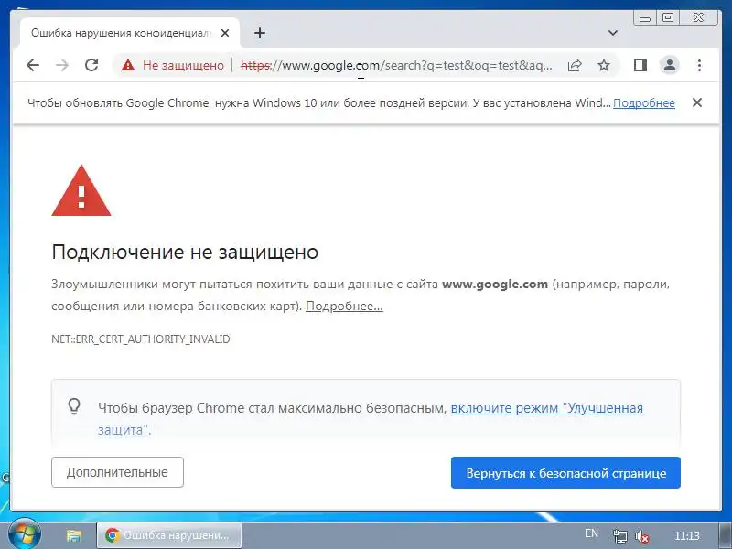
Task: Click the muted volume tray icon
Action: point(642,536)
